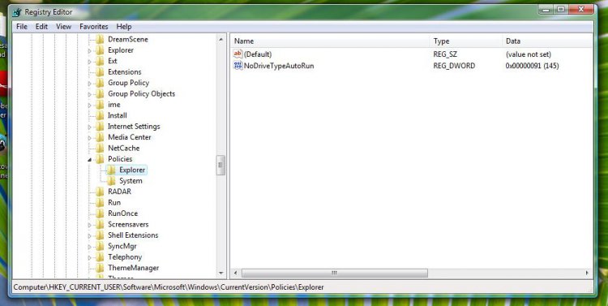Open the Favorites menu

[x=94, y=27]
